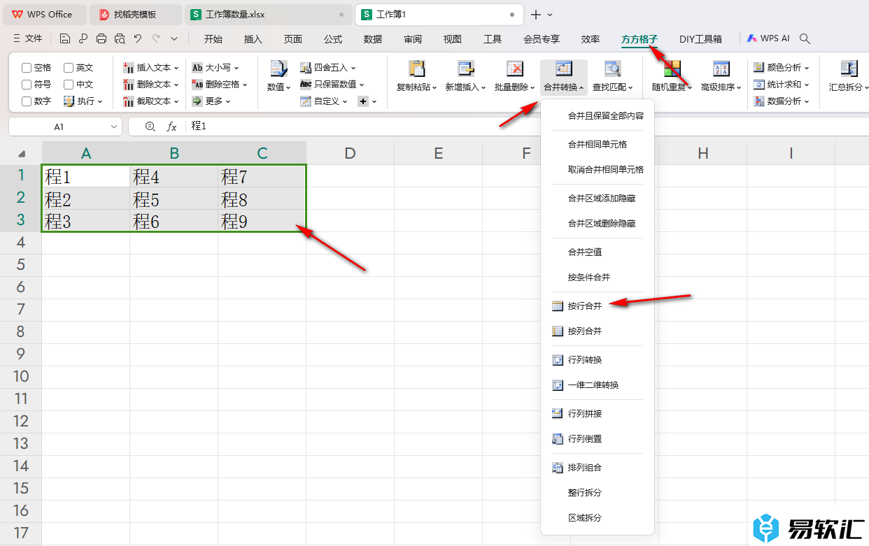Switch to the 开始 ribbon tab
The width and height of the screenshot is (869, 546).
pyautogui.click(x=213, y=39)
